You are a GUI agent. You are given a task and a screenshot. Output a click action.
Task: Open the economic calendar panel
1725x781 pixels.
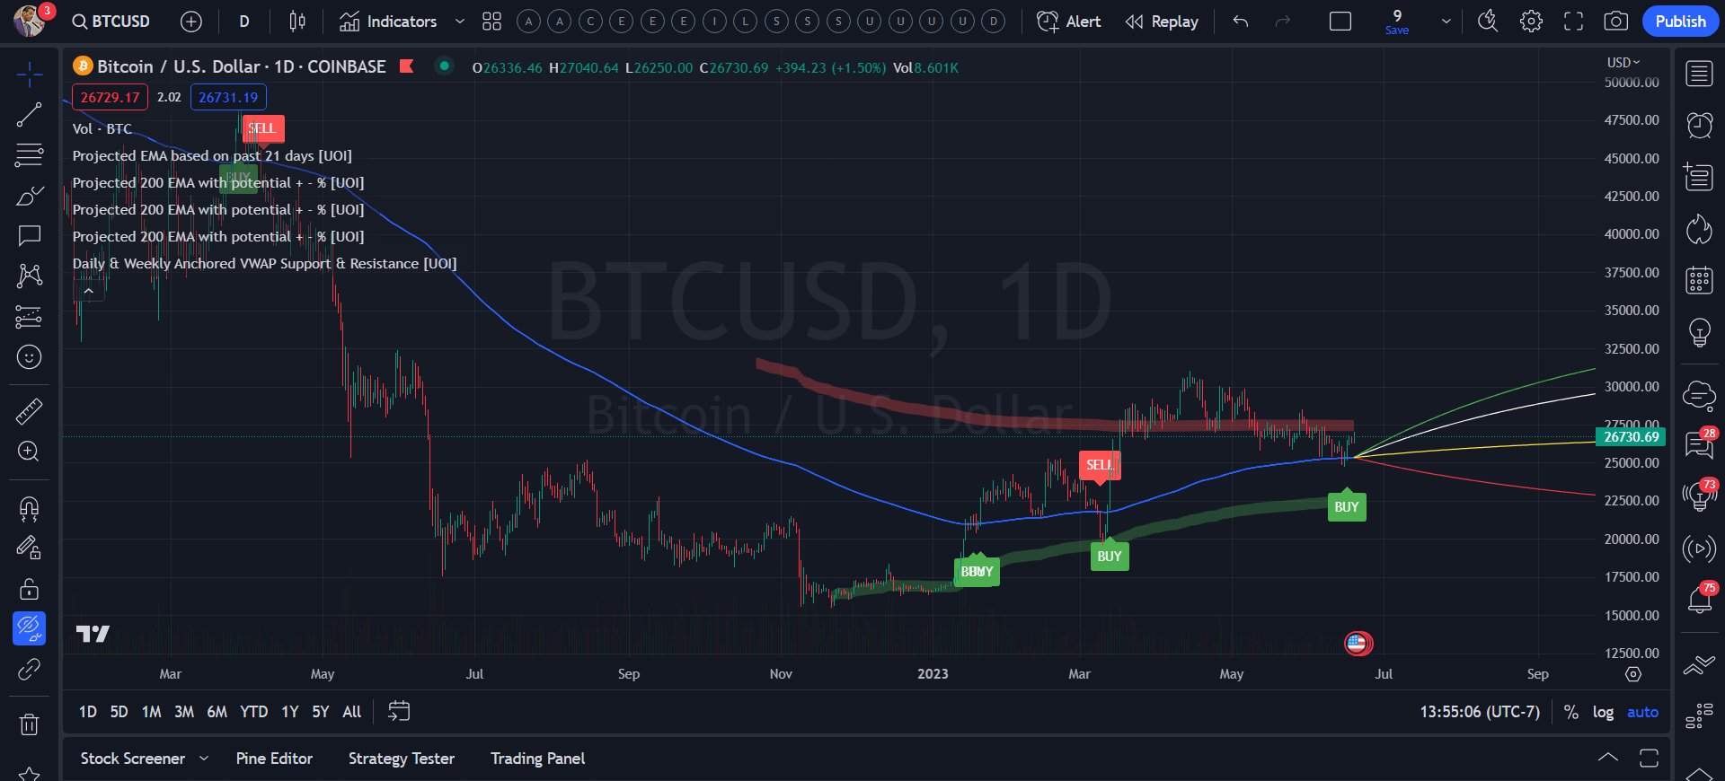tap(1699, 280)
